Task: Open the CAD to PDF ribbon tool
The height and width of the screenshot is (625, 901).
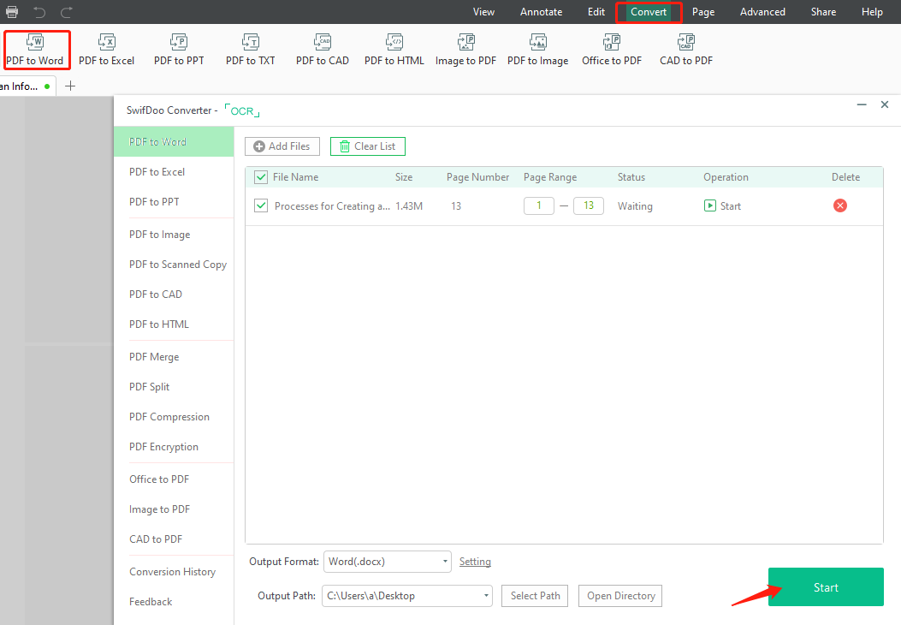Action: (686, 50)
